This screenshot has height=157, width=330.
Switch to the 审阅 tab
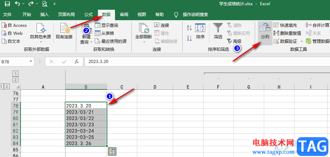(124, 15)
